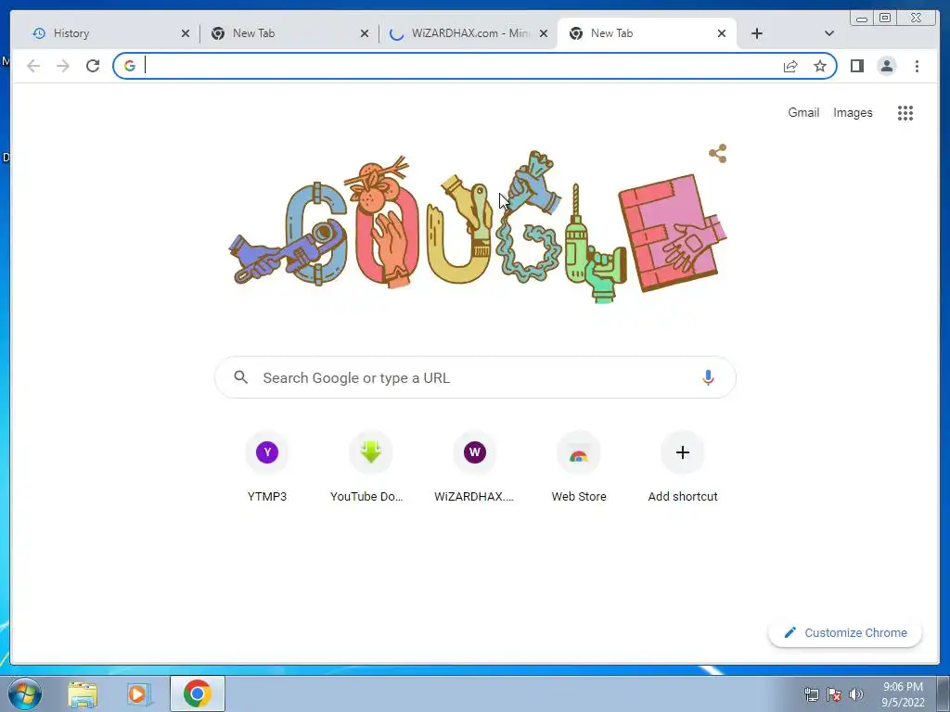Open the profile avatar icon
Viewport: 950px width, 712px height.
point(886,66)
